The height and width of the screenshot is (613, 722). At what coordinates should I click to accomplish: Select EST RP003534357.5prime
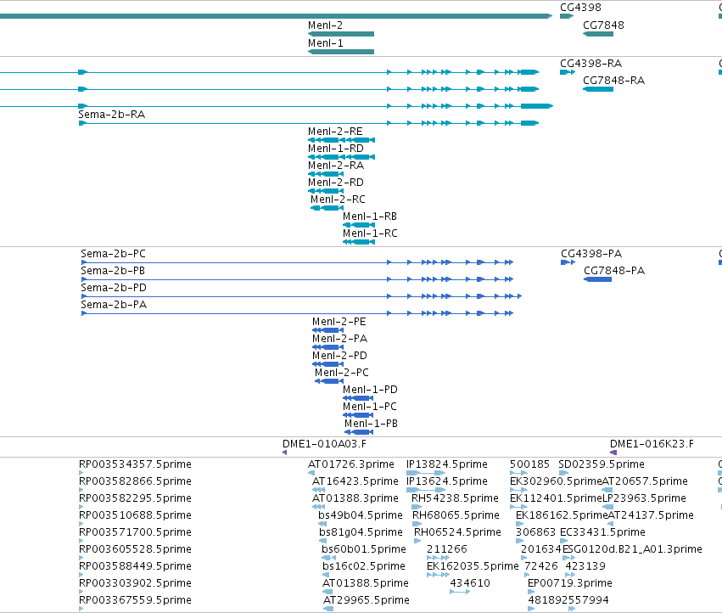pyautogui.click(x=135, y=464)
